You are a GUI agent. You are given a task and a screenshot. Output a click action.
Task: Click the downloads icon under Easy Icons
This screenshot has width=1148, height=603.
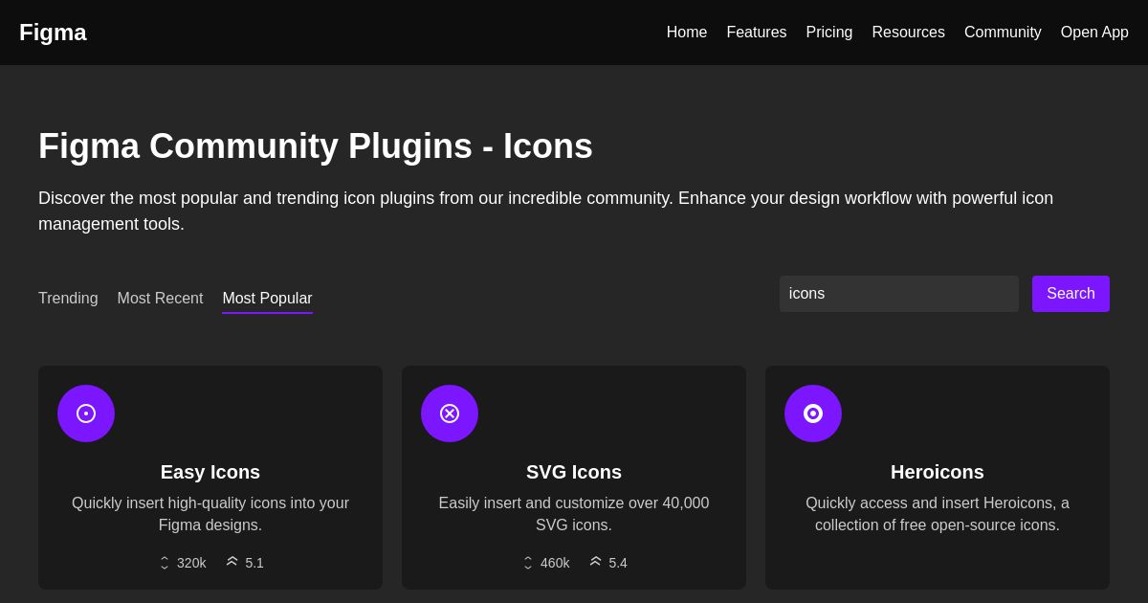[165, 563]
